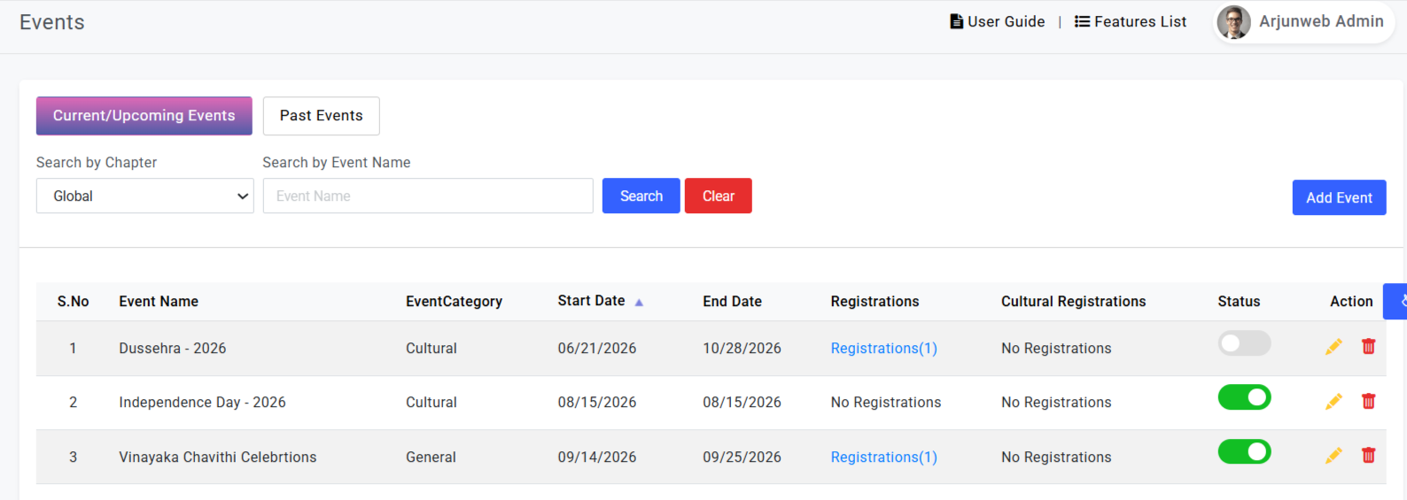Screen dimensions: 1407x500
Task: Open Registrations(1) link for Dussehra - 2026
Action: [883, 349]
